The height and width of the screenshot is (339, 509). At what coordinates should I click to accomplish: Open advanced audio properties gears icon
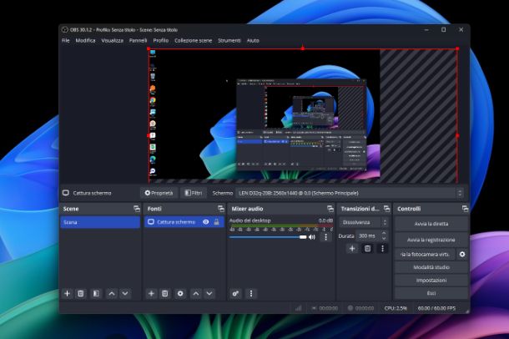tap(235, 294)
